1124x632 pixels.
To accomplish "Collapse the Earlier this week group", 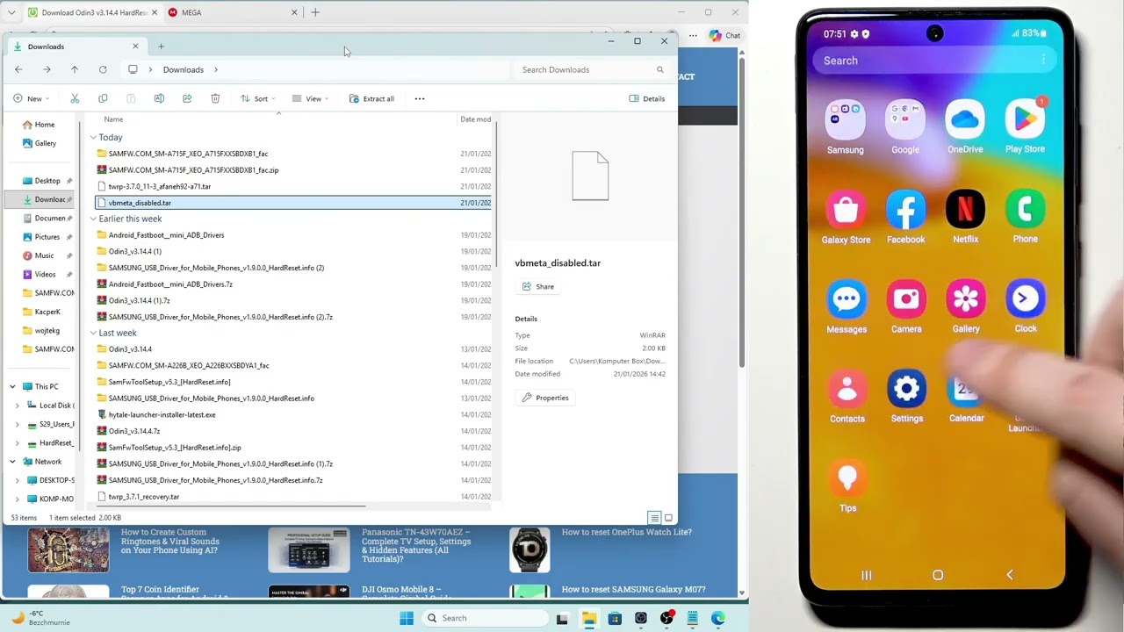I will click(x=93, y=219).
